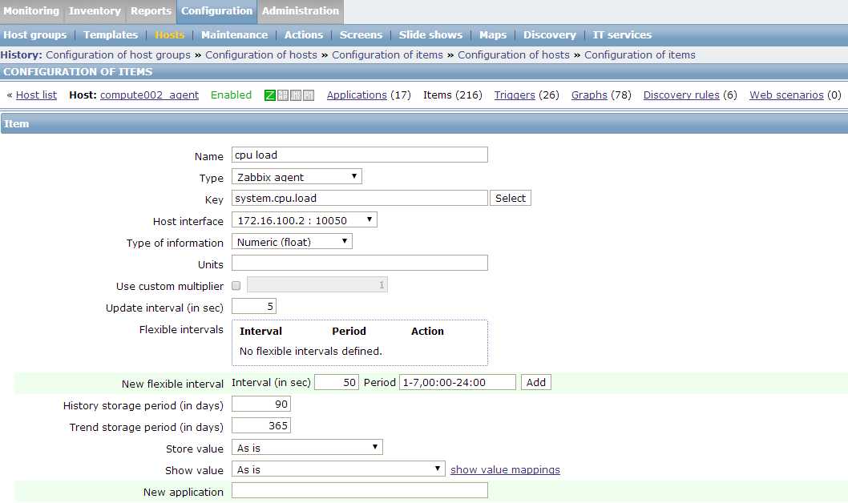Open the Host interface dropdown
The height and width of the screenshot is (503, 848).
pyautogui.click(x=304, y=220)
